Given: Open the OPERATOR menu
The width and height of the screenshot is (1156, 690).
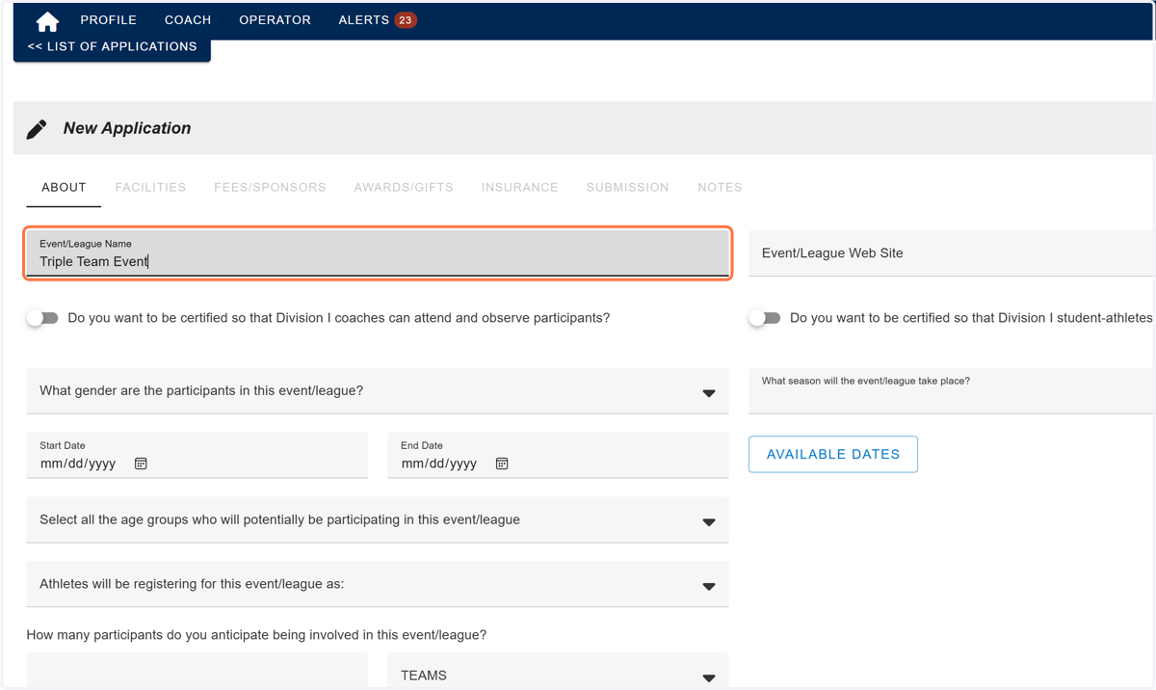Looking at the screenshot, I should (276, 20).
